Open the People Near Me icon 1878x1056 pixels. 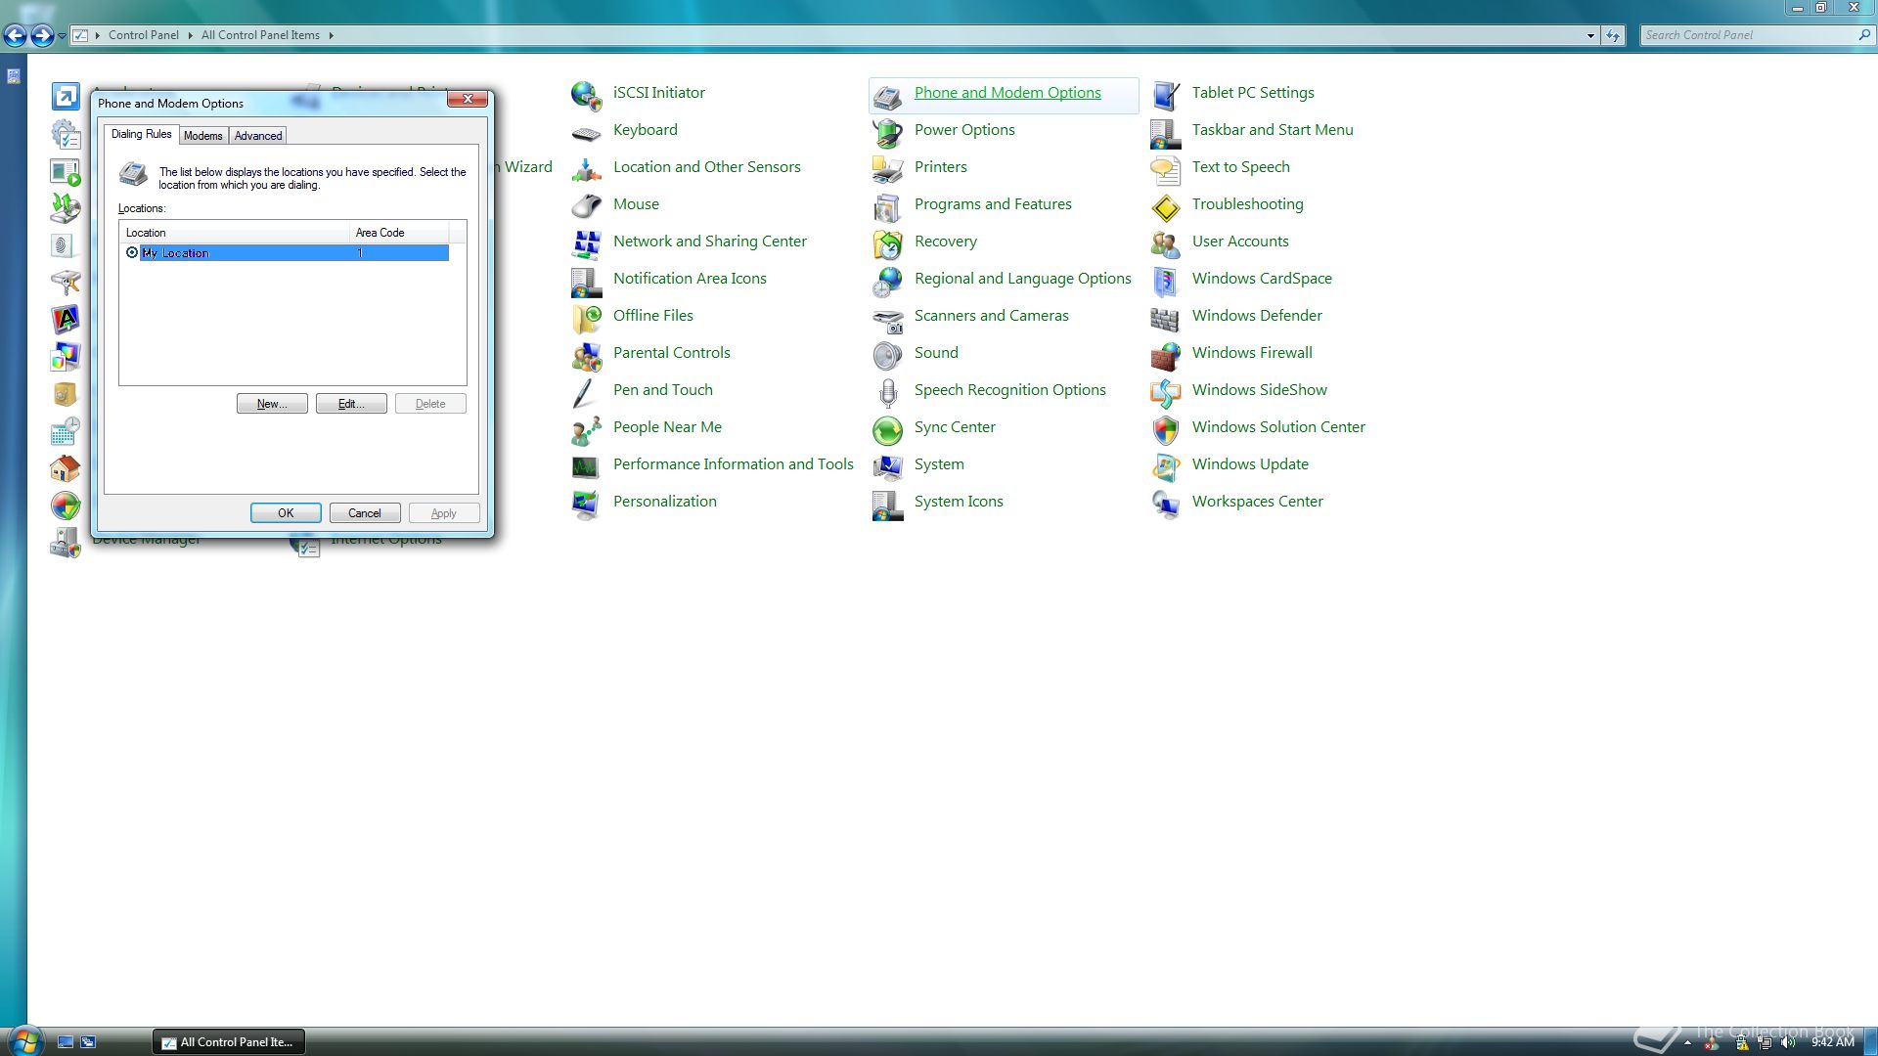586,429
